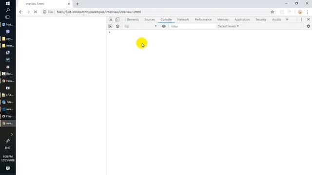312x175 pixels.
Task: Open the inter... folder on taskbar
Action: point(8,46)
